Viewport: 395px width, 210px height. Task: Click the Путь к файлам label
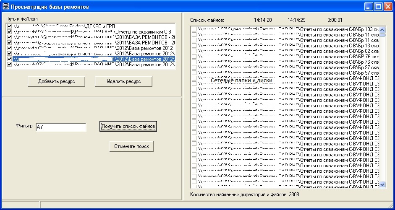(x=22, y=19)
